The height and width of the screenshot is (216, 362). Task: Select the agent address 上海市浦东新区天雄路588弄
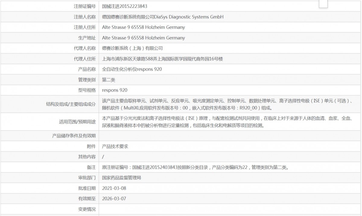point(163,59)
